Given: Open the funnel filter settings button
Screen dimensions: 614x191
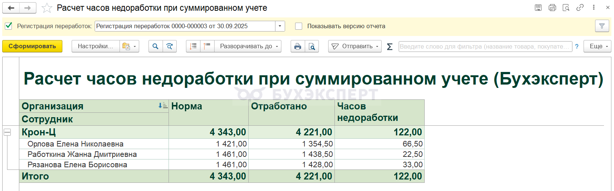Looking at the screenshot, I should [x=602, y=26].
